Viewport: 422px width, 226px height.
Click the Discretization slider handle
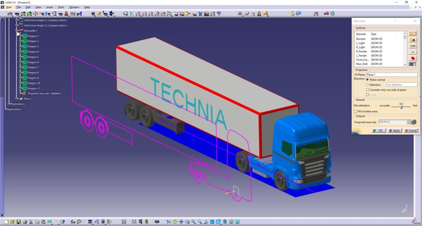click(401, 107)
